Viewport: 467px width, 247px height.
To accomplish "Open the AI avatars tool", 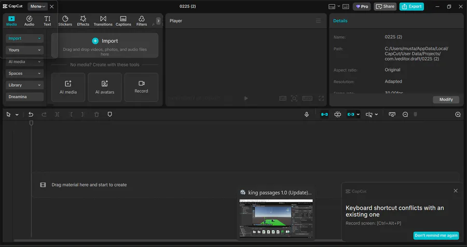I will (x=104, y=87).
